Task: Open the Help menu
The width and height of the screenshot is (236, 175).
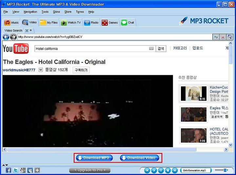Action: (91, 12)
